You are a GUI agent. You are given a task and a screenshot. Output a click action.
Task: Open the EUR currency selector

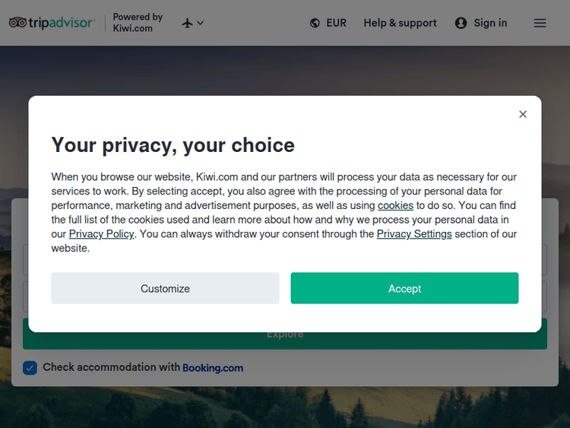[x=336, y=23]
